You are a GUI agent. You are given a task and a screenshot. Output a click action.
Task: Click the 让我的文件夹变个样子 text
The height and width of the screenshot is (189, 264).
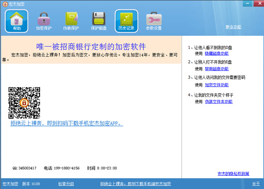point(214,95)
